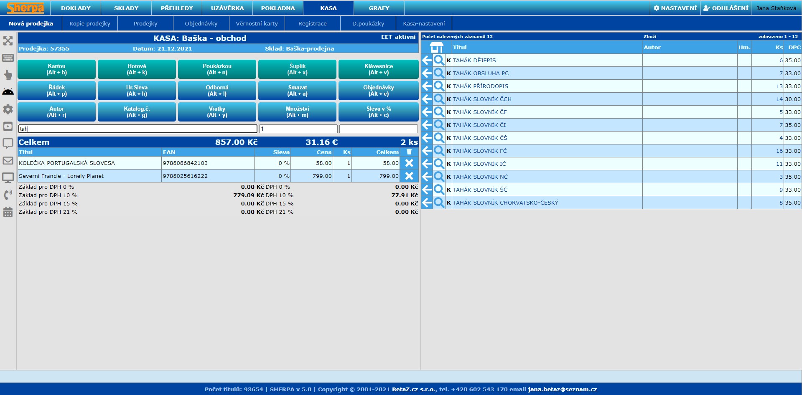Click the envelope mail sidebar icon
This screenshot has width=802, height=395.
coord(8,160)
